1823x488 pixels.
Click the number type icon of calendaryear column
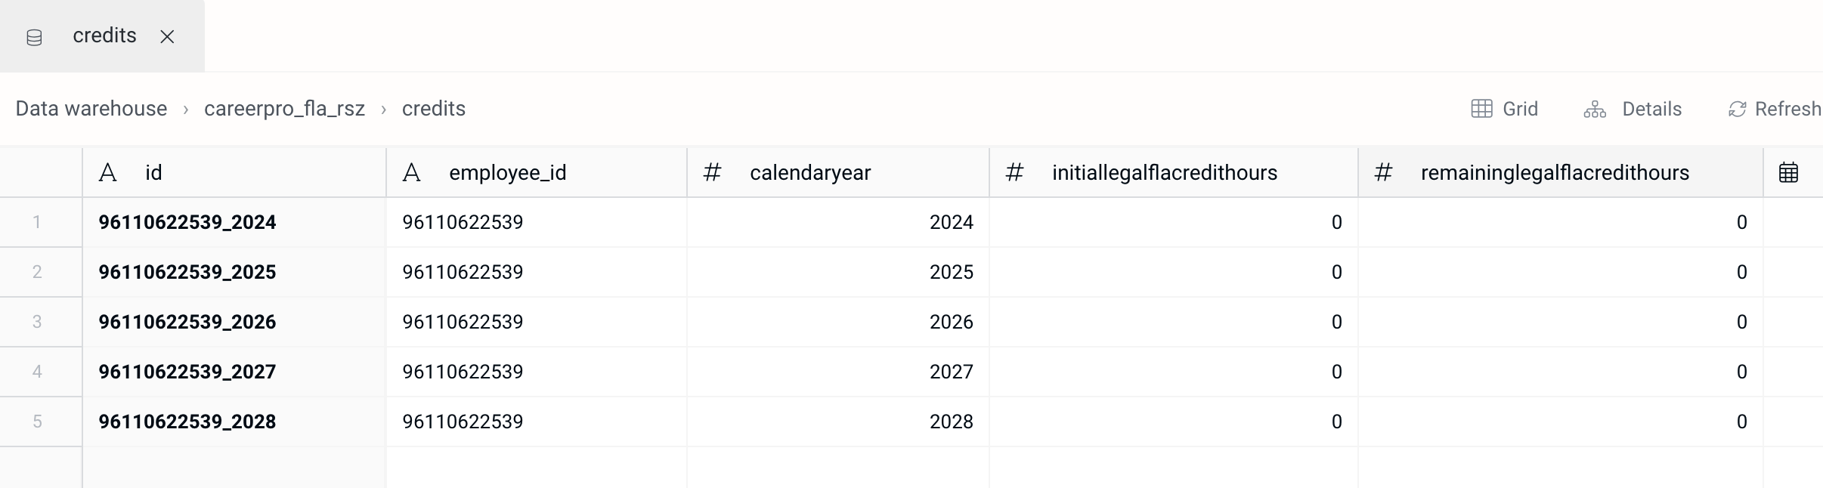click(712, 173)
